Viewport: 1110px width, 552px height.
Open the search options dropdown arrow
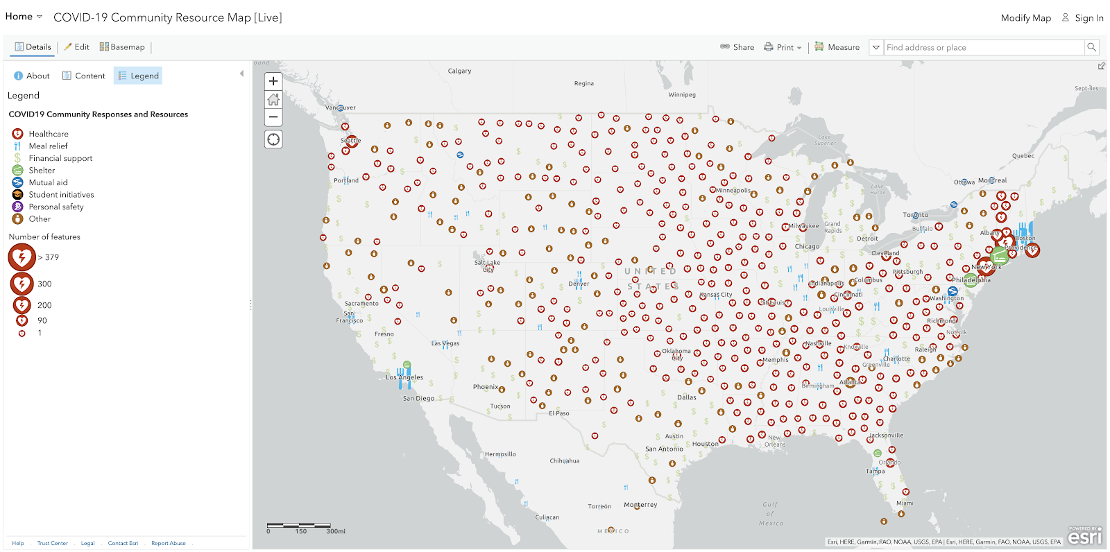point(876,47)
